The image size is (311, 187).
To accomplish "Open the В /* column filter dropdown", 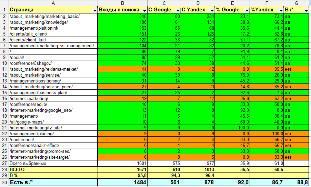I will [305, 10].
